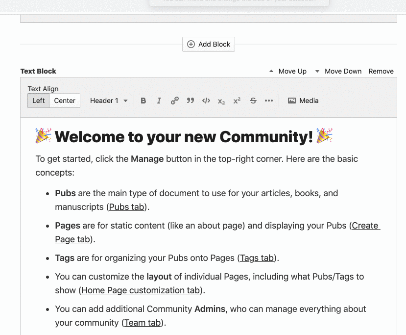The width and height of the screenshot is (406, 335).
Task: Set text alignment to Left
Action: tap(39, 101)
